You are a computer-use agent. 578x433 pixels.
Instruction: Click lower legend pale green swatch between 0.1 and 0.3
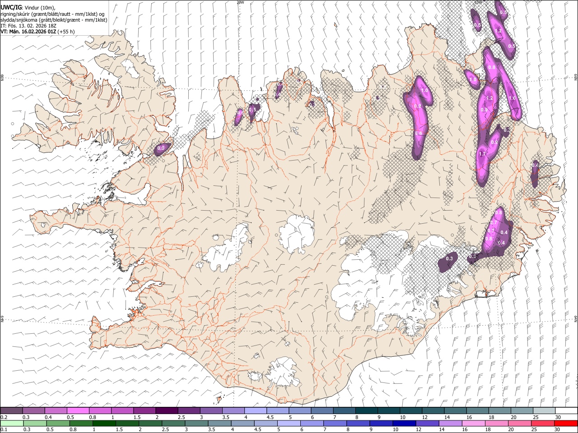[x=12, y=423]
